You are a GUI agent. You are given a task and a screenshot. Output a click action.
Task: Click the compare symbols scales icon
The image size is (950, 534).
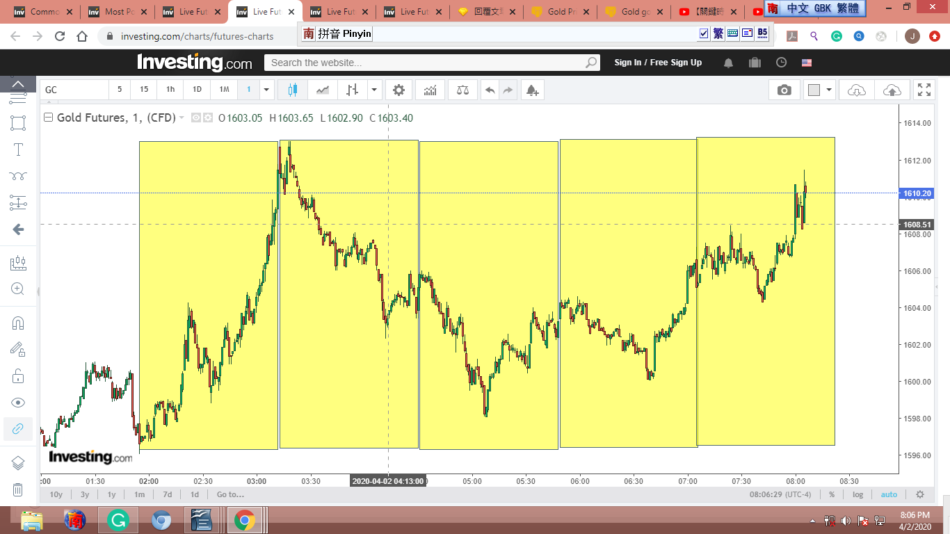462,90
